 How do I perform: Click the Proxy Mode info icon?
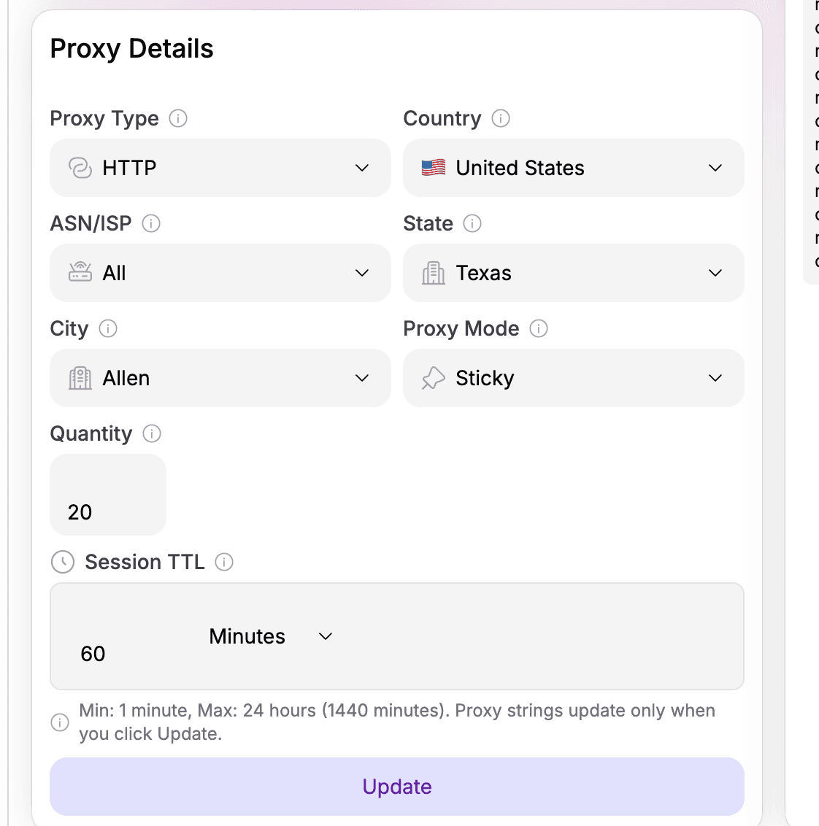tap(539, 328)
